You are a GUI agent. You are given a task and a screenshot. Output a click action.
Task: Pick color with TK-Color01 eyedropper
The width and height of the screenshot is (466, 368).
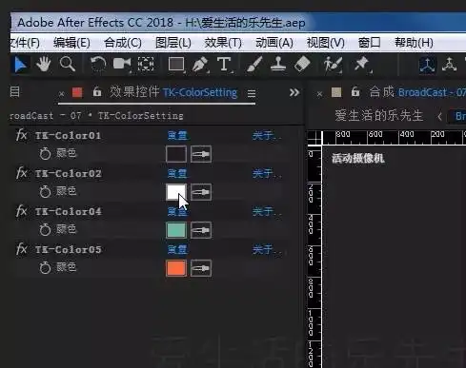point(201,154)
